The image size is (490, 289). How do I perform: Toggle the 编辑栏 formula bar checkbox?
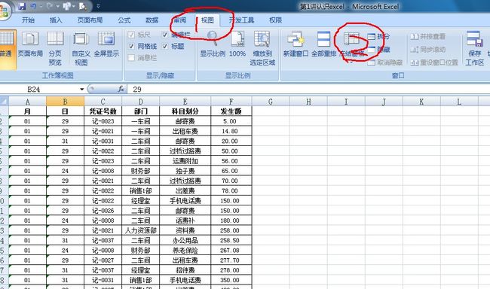click(x=165, y=35)
